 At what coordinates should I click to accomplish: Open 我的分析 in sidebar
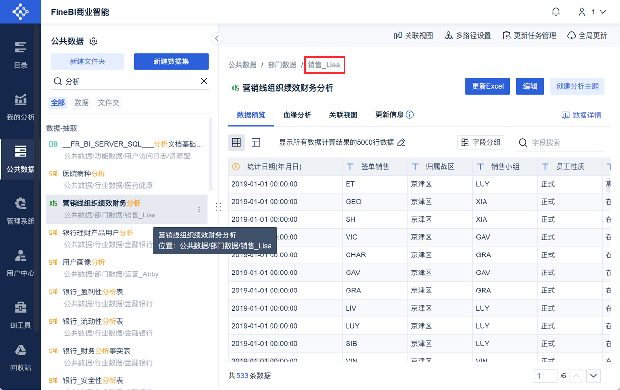[x=20, y=107]
